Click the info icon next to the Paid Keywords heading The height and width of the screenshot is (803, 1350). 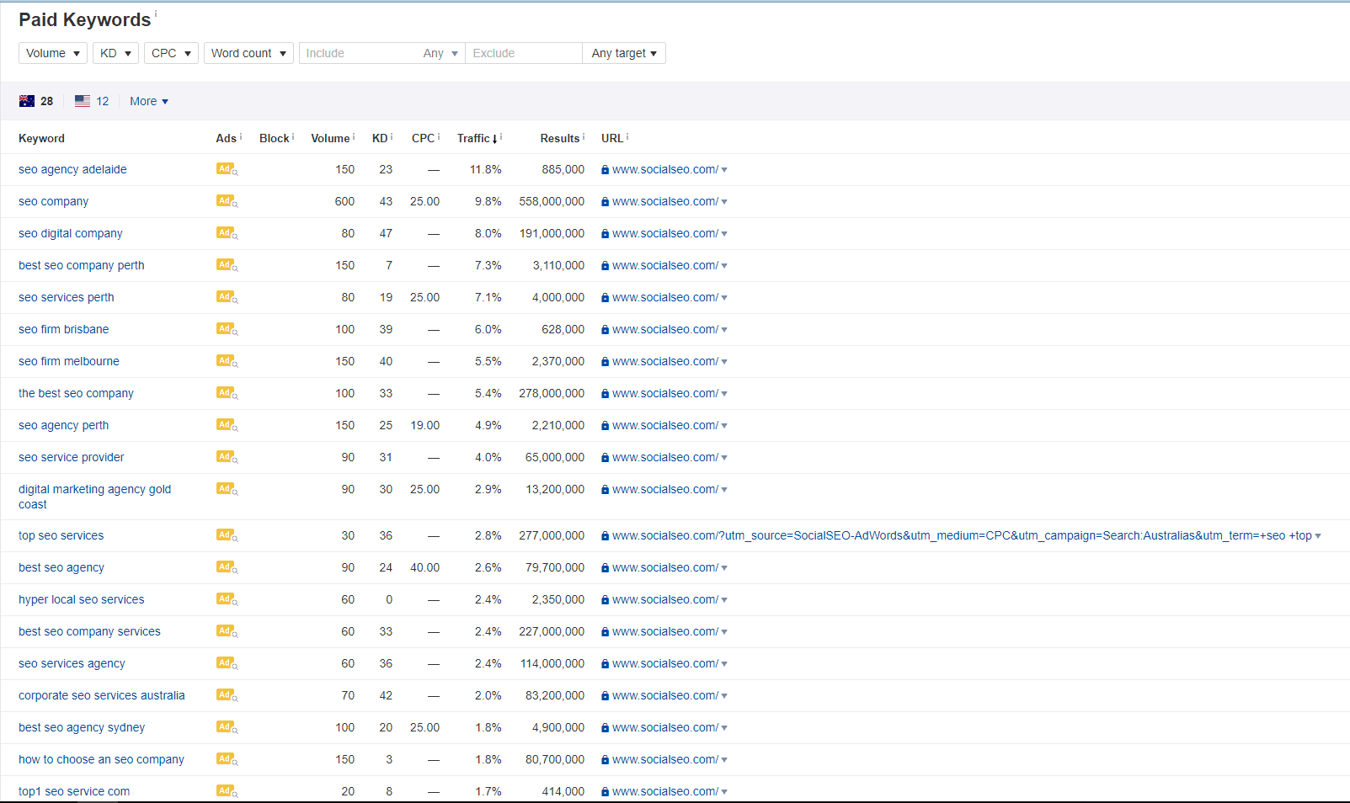pyautogui.click(x=156, y=12)
